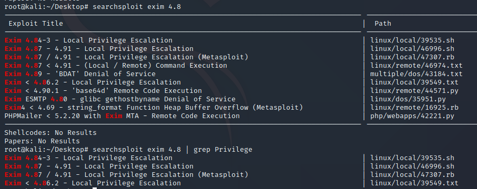The width and height of the screenshot is (477, 189).
Task: Click path multiple/dos/43184.txt
Action: [x=416, y=74]
